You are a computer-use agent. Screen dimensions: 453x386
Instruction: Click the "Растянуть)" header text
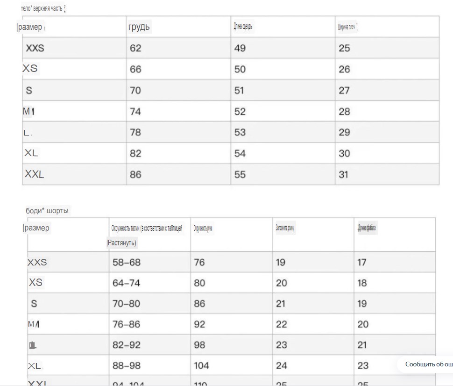[122, 243]
